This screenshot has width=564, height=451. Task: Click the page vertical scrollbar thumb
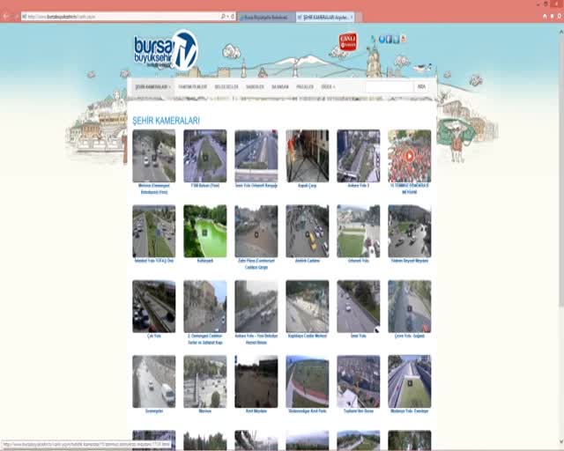click(x=561, y=172)
